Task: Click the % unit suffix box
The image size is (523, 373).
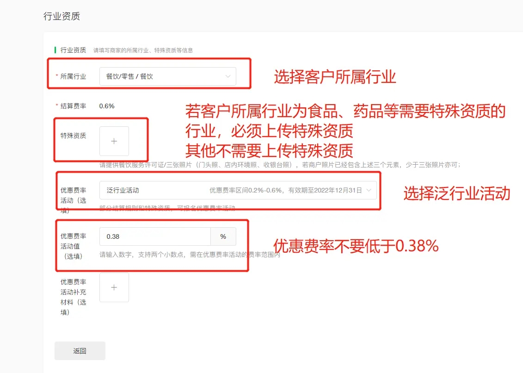Action: (223, 236)
